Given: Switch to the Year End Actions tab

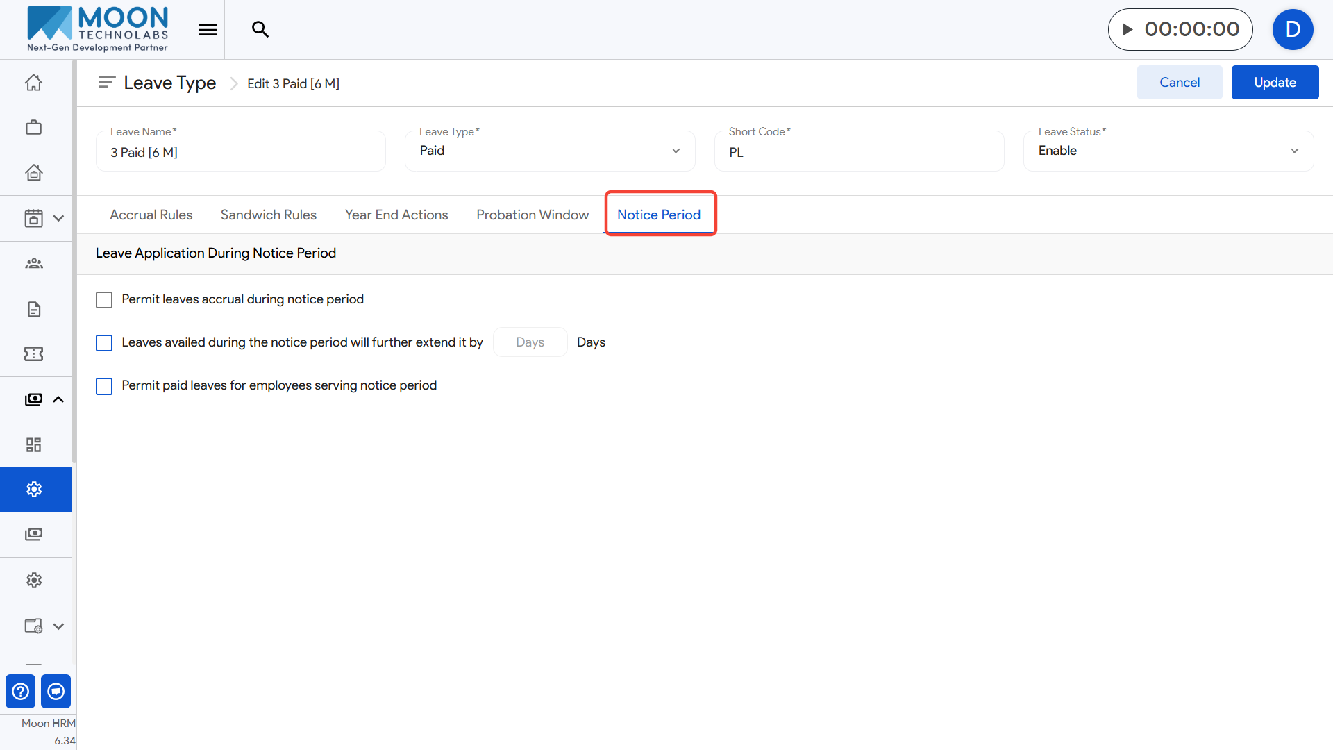Looking at the screenshot, I should (x=396, y=215).
